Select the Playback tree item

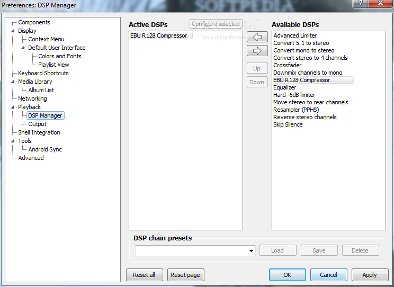[29, 107]
